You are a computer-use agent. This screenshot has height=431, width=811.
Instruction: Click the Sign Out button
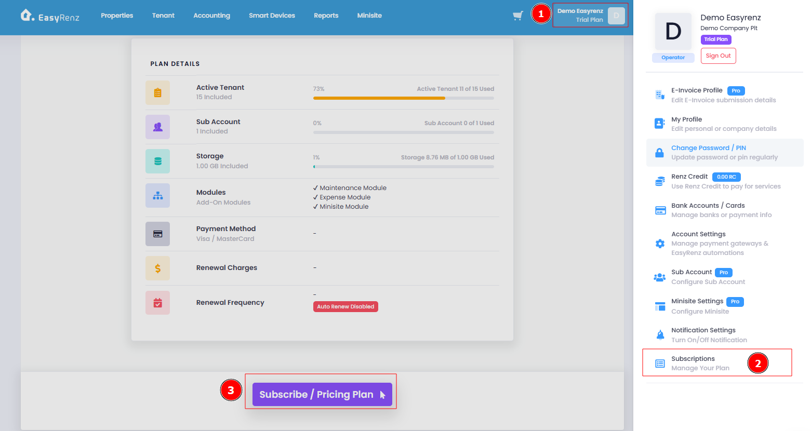[x=718, y=56]
